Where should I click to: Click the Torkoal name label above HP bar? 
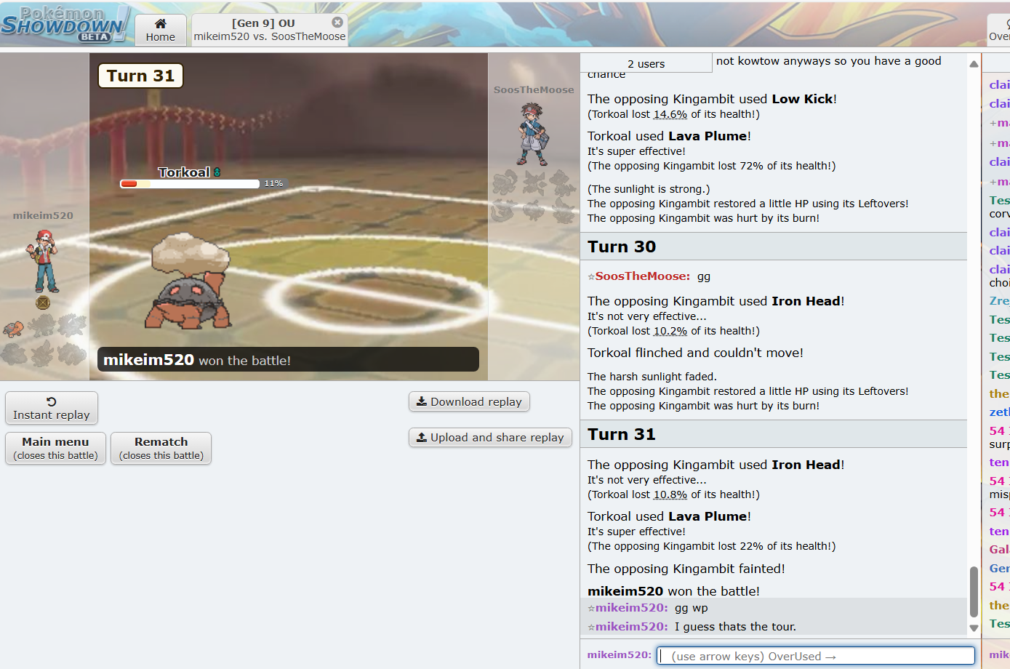pyautogui.click(x=184, y=172)
